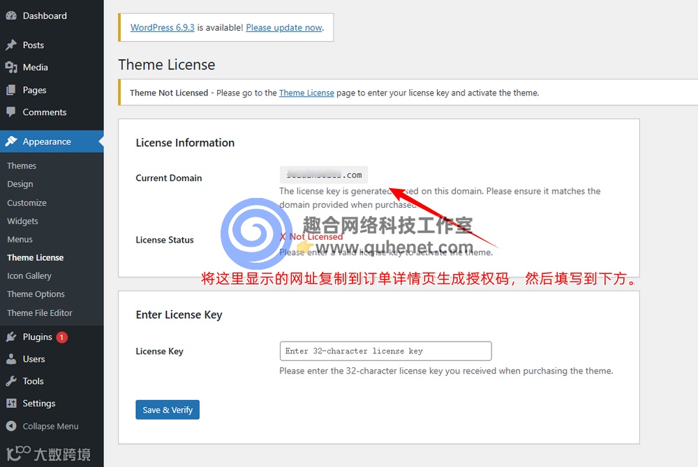Screen dimensions: 698x467
Task: Open the Design submenu item
Action: [20, 184]
